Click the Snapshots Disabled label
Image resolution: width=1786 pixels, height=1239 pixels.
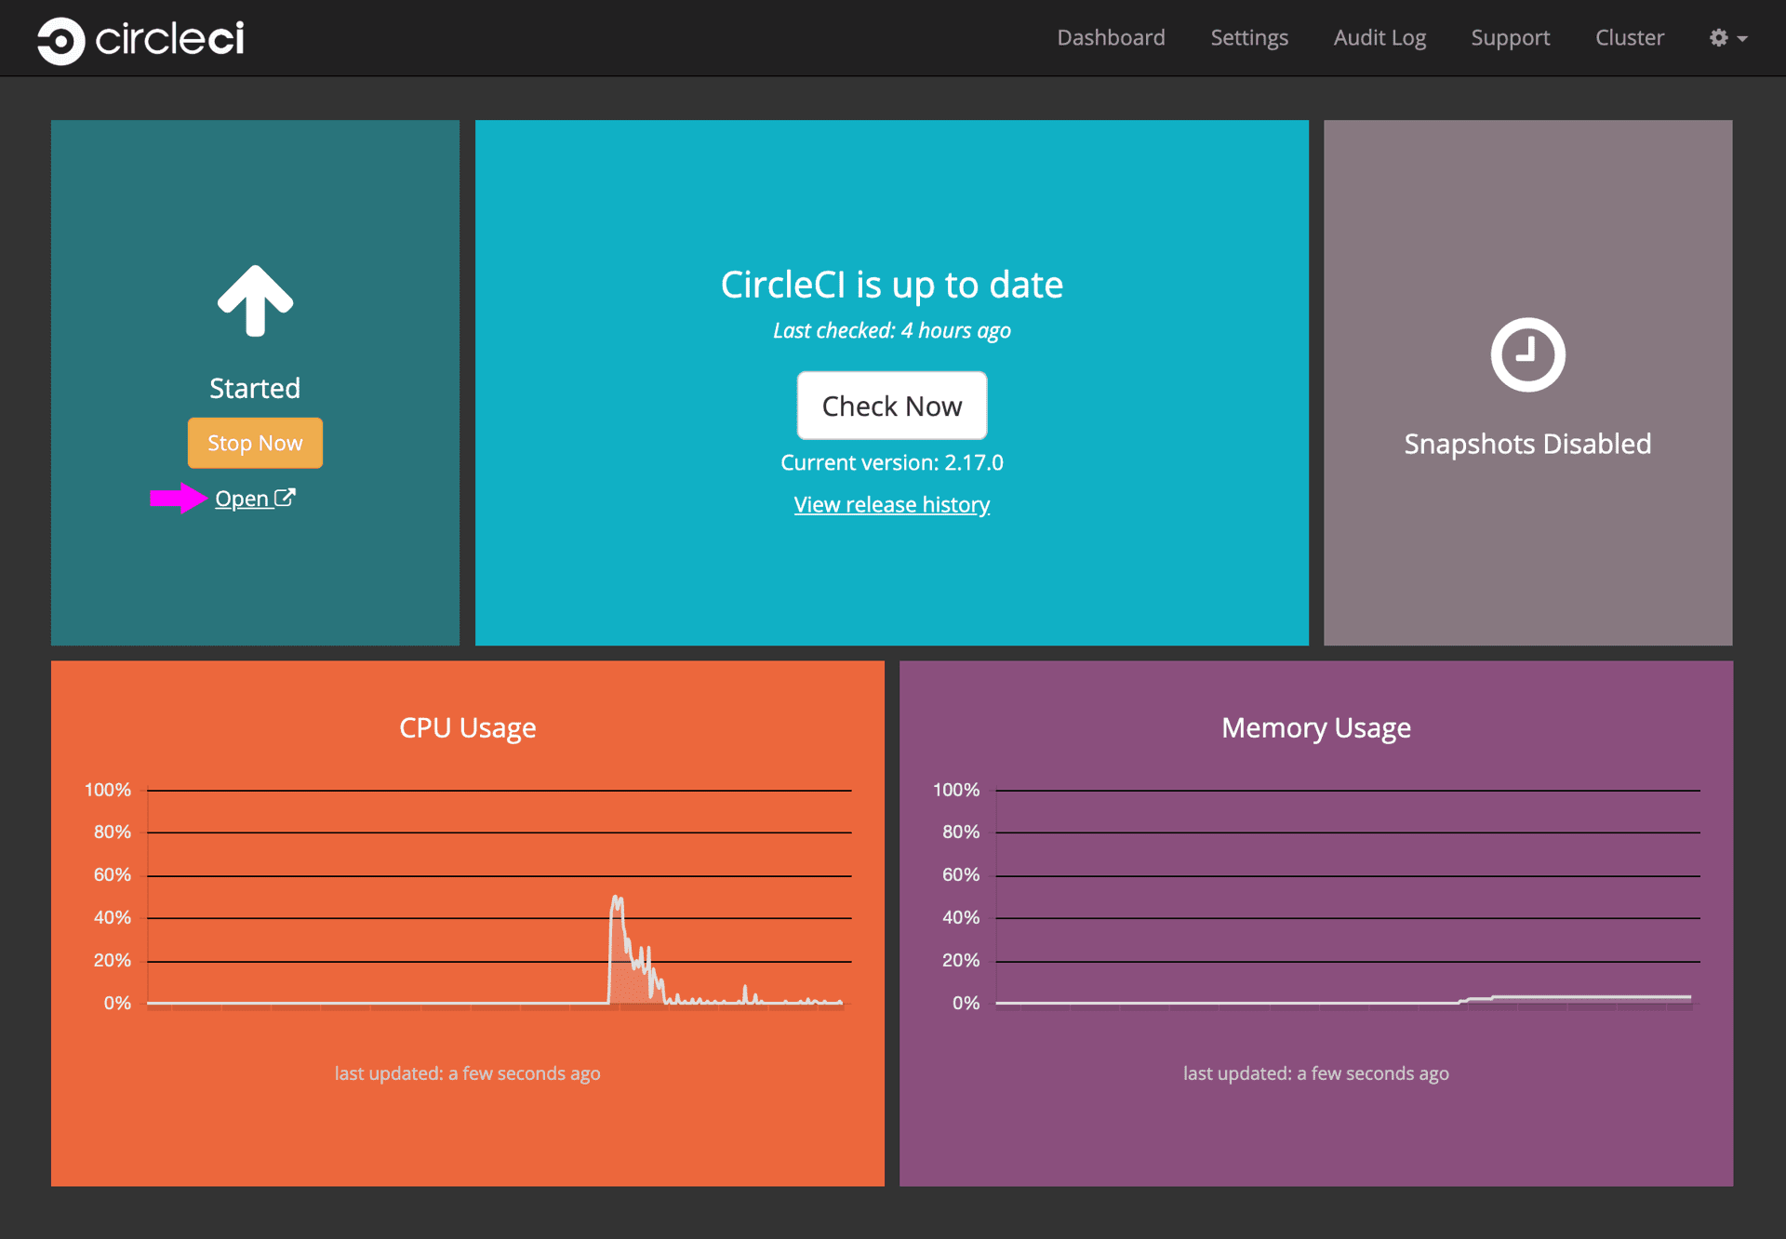1527,444
